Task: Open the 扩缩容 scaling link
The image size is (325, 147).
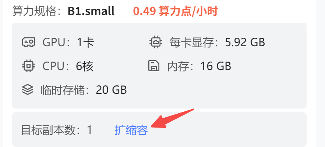Action: (x=131, y=130)
